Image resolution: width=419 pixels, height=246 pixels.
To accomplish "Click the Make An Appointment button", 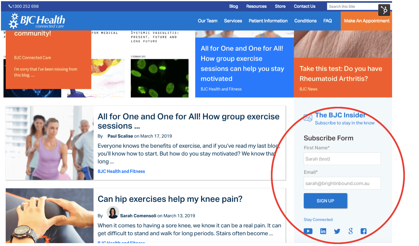I will click(x=367, y=21).
